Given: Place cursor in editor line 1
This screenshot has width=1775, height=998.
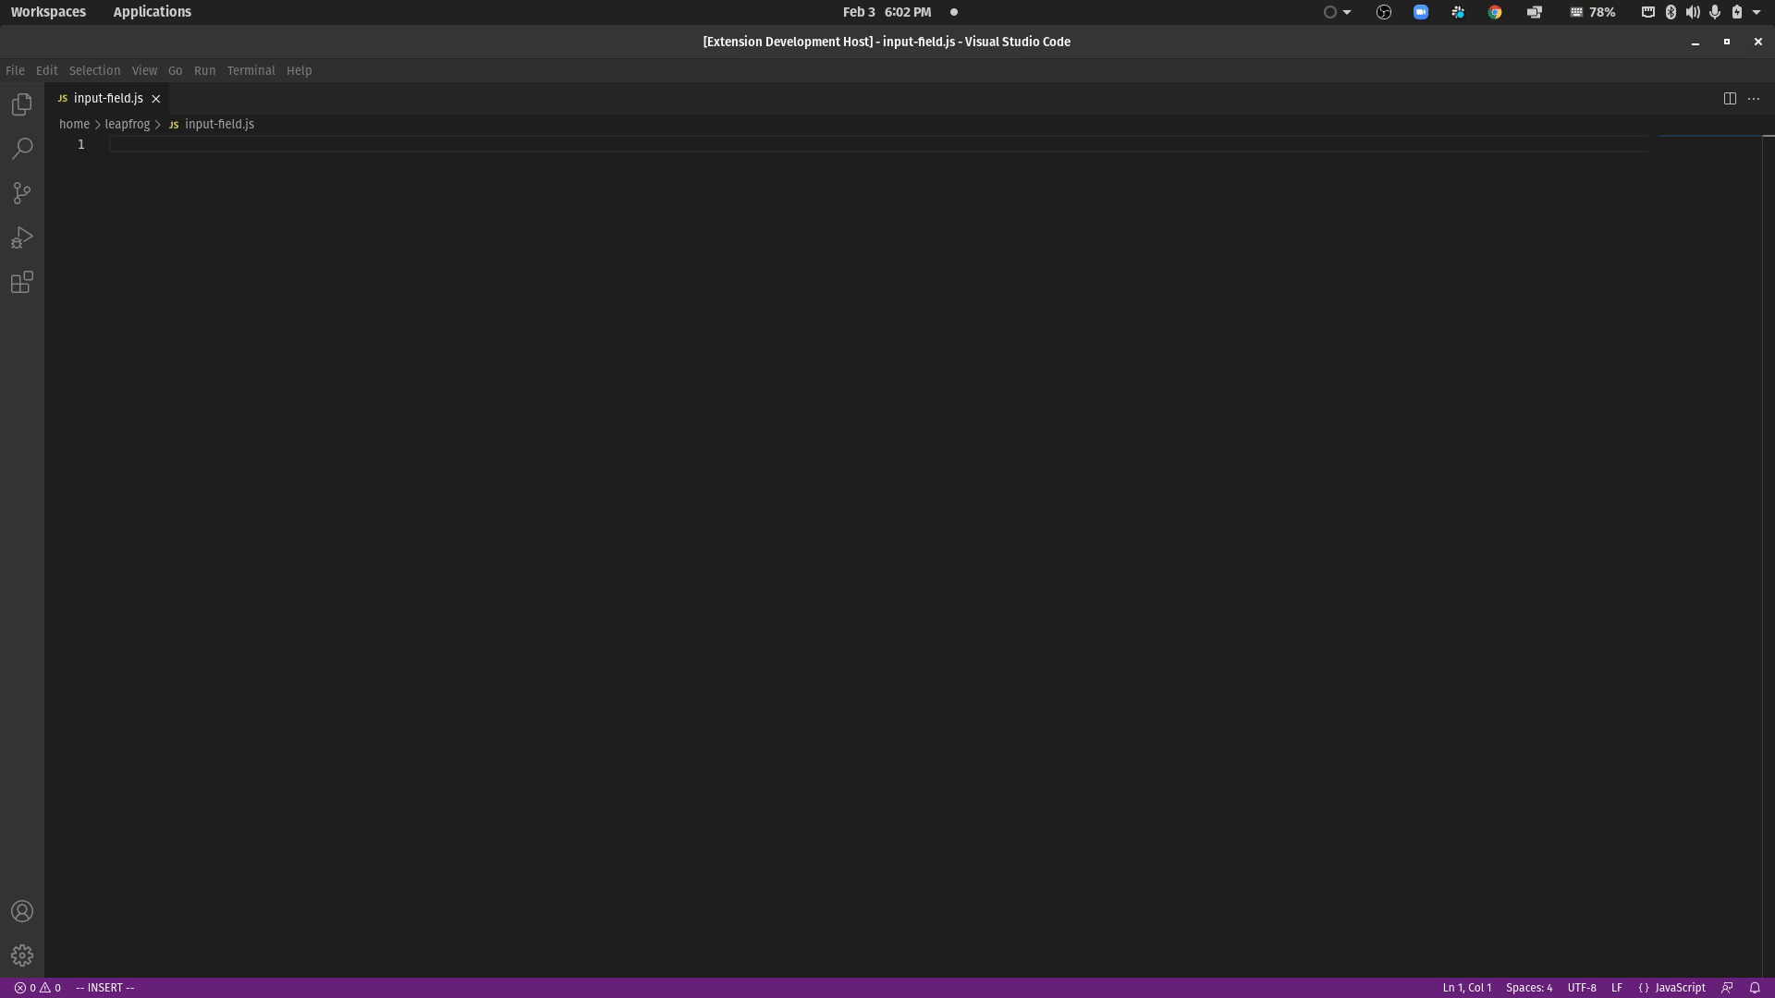Looking at the screenshot, I should (879, 144).
